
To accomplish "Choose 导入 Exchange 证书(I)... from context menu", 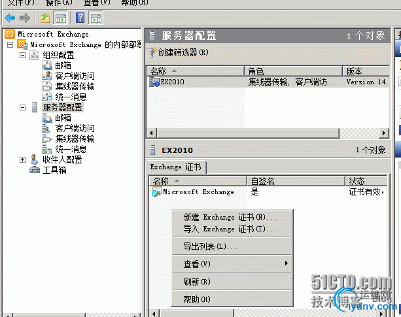I will pyautogui.click(x=232, y=229).
